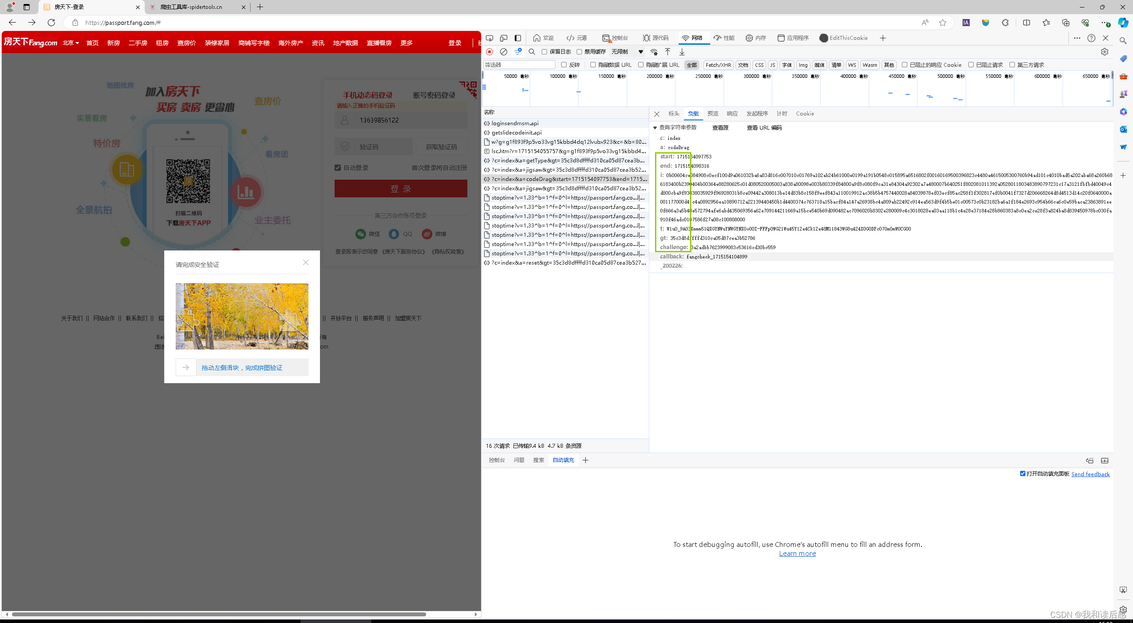
Task: Filter requests by JS type
Action: [773, 65]
